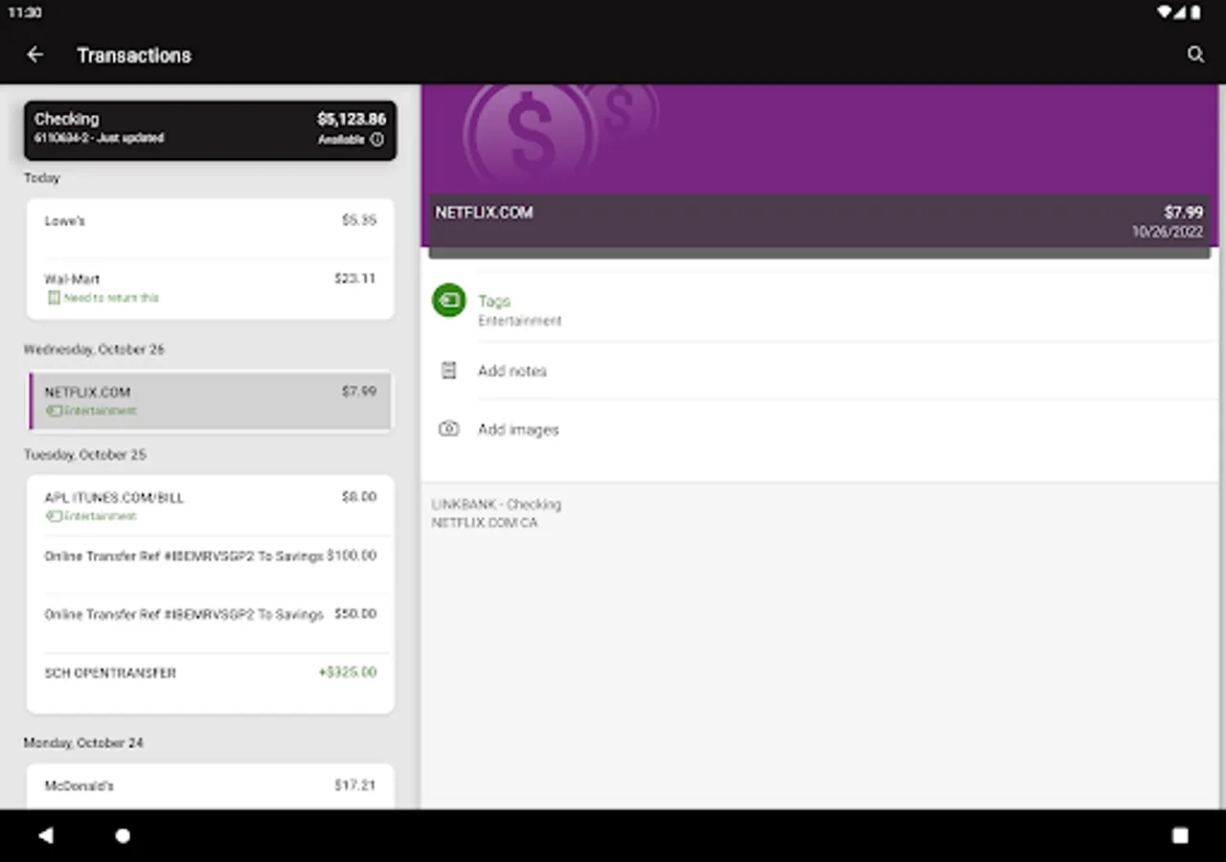Tap the back arrow in Transactions header
Screen dimensions: 1226x862
(35, 55)
